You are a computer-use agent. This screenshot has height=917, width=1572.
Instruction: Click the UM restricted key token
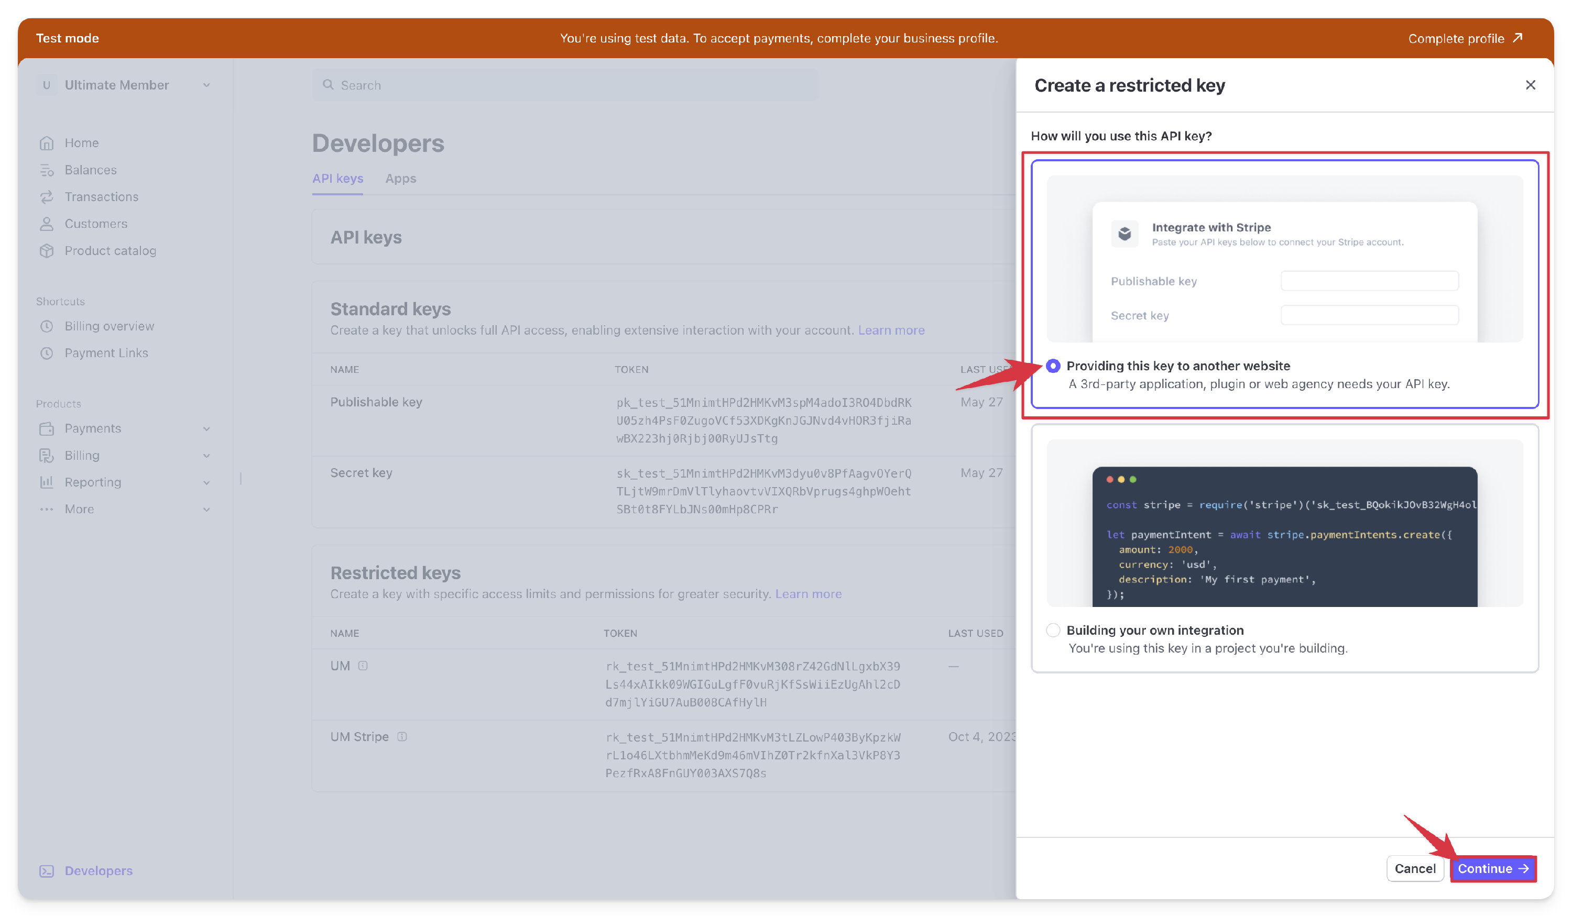pyautogui.click(x=752, y=684)
